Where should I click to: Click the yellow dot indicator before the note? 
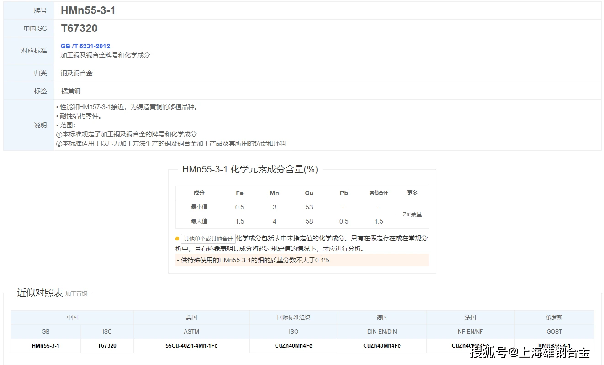pyautogui.click(x=177, y=238)
